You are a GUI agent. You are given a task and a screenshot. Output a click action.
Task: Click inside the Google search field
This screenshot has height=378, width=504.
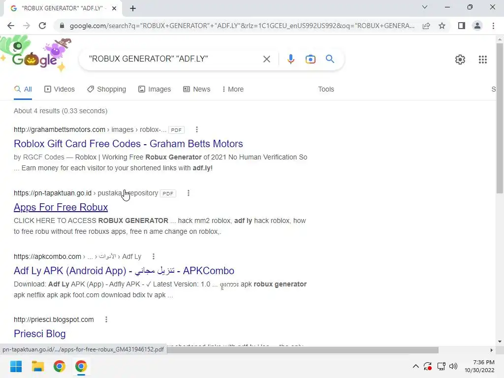click(174, 59)
